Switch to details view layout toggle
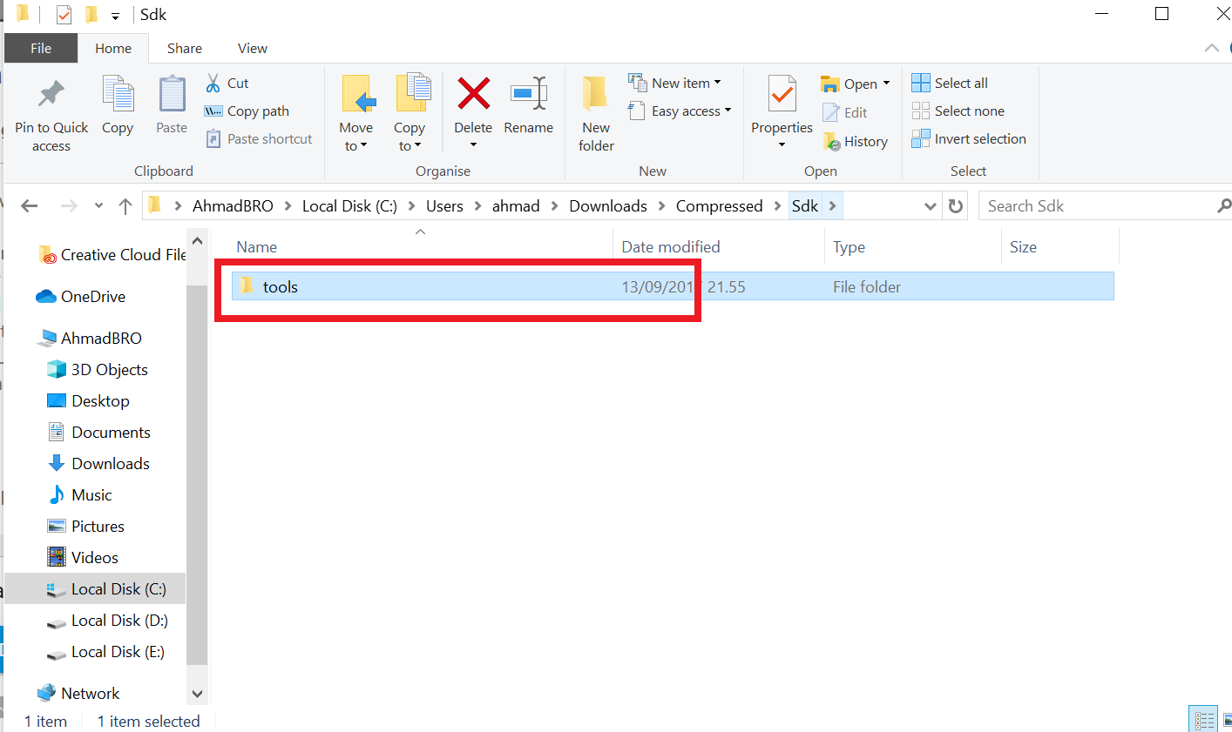1232x732 pixels. click(1204, 720)
